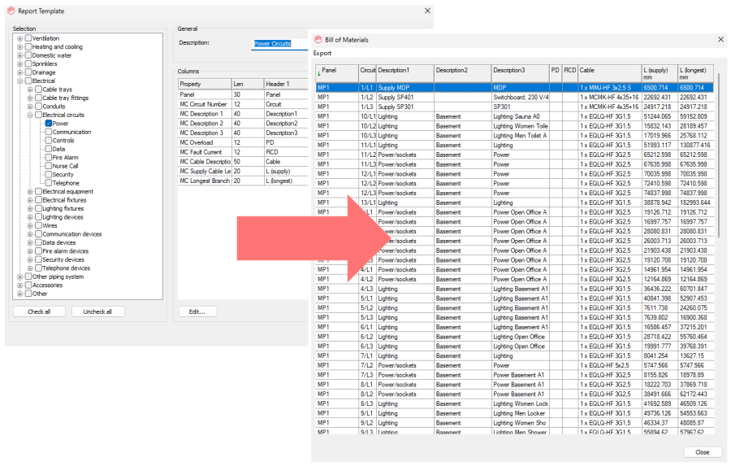Select the Supply SP401 row
The height and width of the screenshot is (466, 731).
[515, 97]
